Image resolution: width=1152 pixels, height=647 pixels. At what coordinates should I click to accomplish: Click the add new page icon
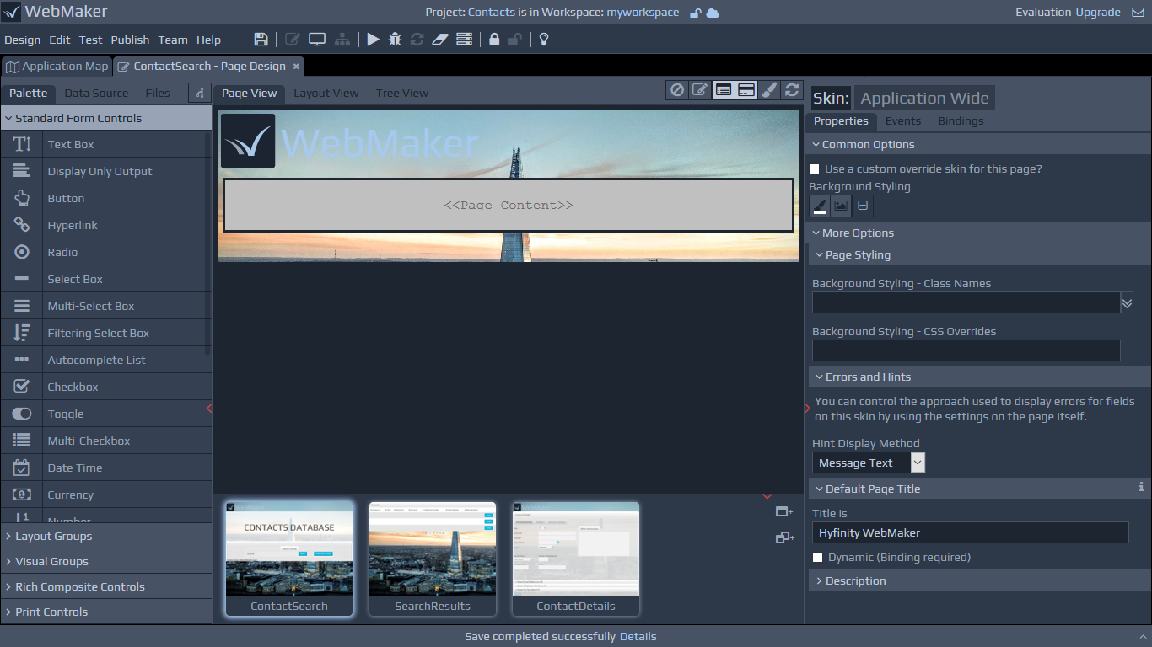tap(784, 511)
